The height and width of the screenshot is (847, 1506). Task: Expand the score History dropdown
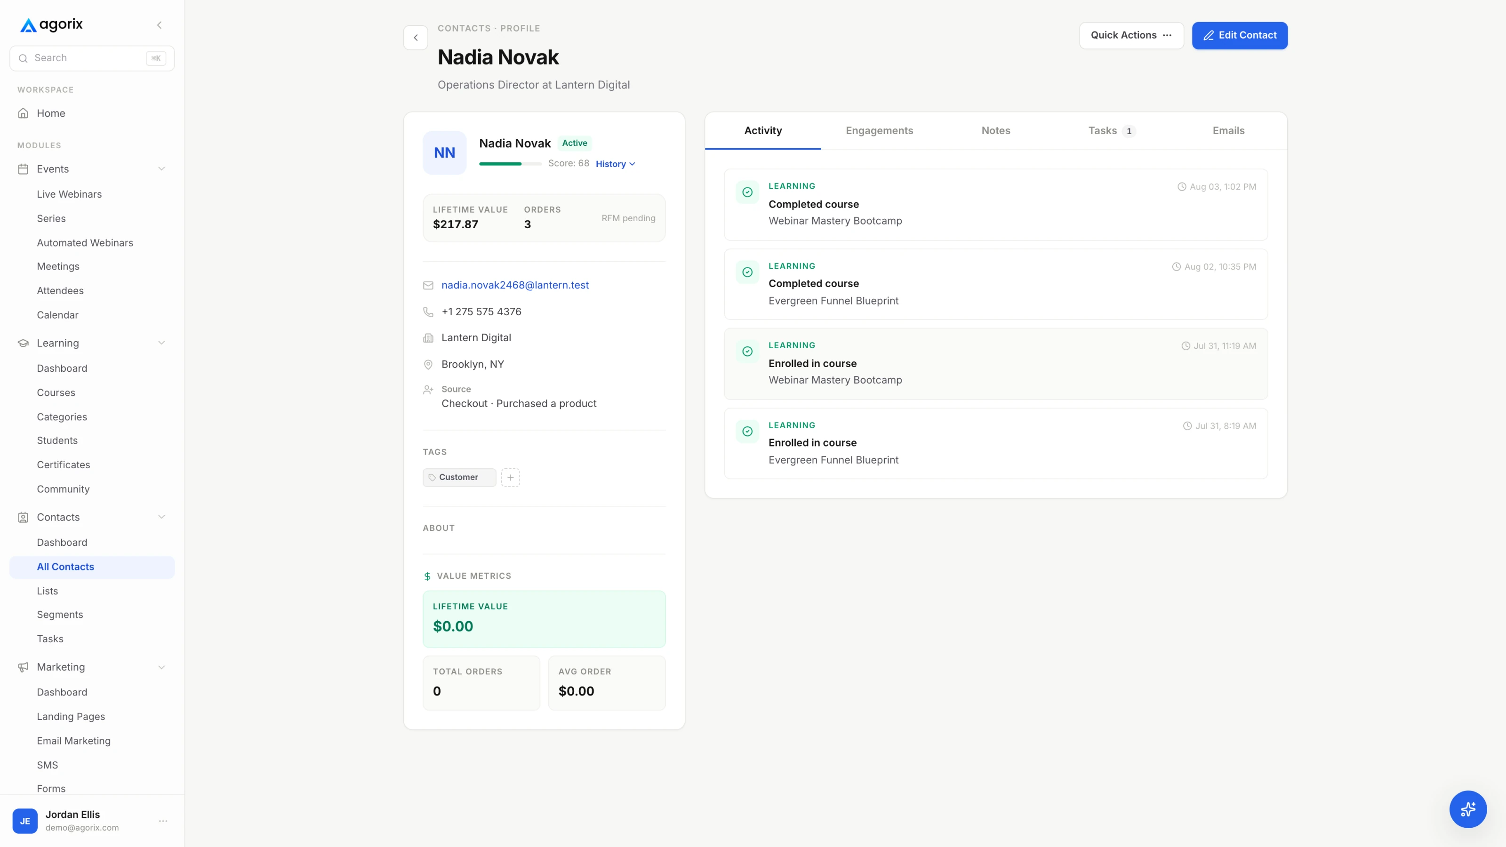pos(615,164)
